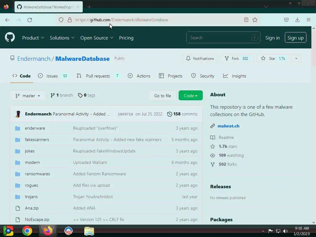Open commit hash 1849718
Screen dimensions: 316x237
(125, 114)
